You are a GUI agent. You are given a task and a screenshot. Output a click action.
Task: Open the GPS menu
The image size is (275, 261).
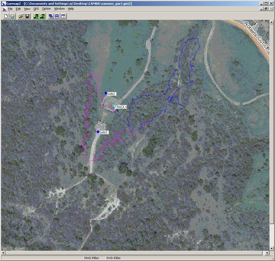click(36, 9)
